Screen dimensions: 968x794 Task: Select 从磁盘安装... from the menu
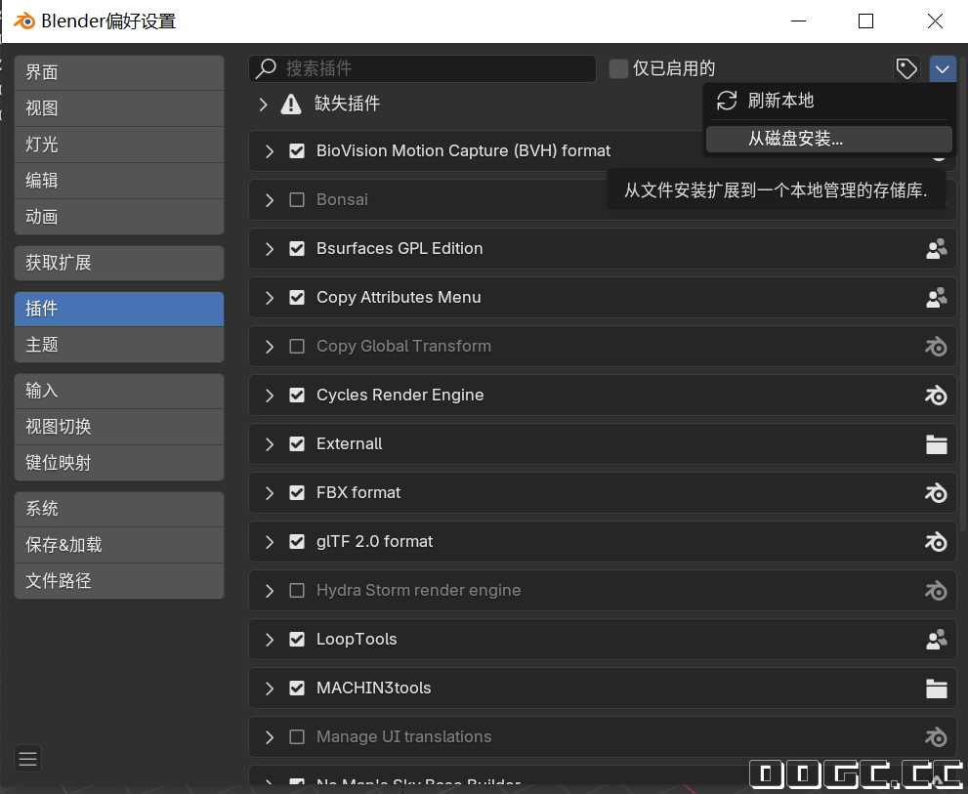pos(795,139)
